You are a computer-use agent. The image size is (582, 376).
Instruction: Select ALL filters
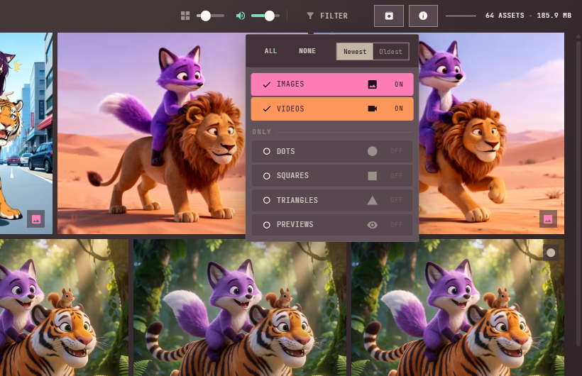[270, 51]
